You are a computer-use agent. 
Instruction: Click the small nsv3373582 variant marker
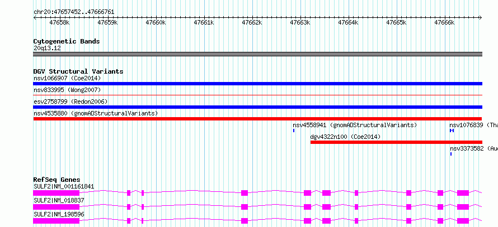450,154
